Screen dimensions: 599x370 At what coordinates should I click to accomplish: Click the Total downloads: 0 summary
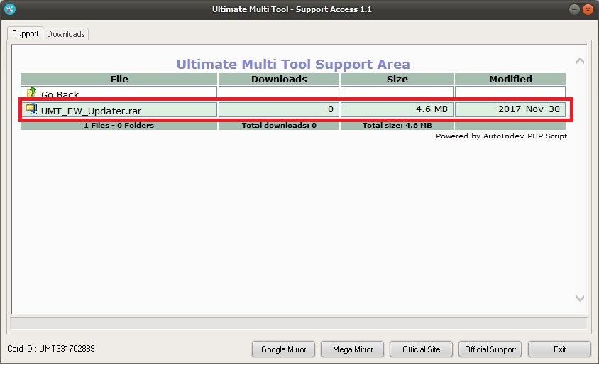click(279, 126)
